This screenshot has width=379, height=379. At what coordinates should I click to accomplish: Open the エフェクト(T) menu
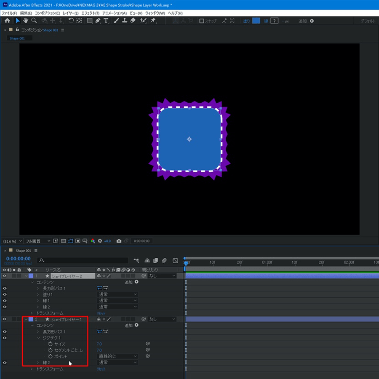tap(90, 13)
